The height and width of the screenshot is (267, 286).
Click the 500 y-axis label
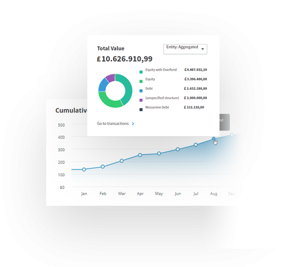pyautogui.click(x=61, y=125)
